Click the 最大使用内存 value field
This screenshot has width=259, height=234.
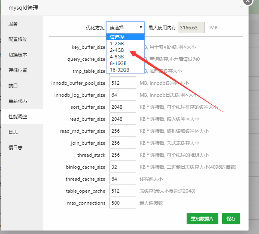pos(191,28)
